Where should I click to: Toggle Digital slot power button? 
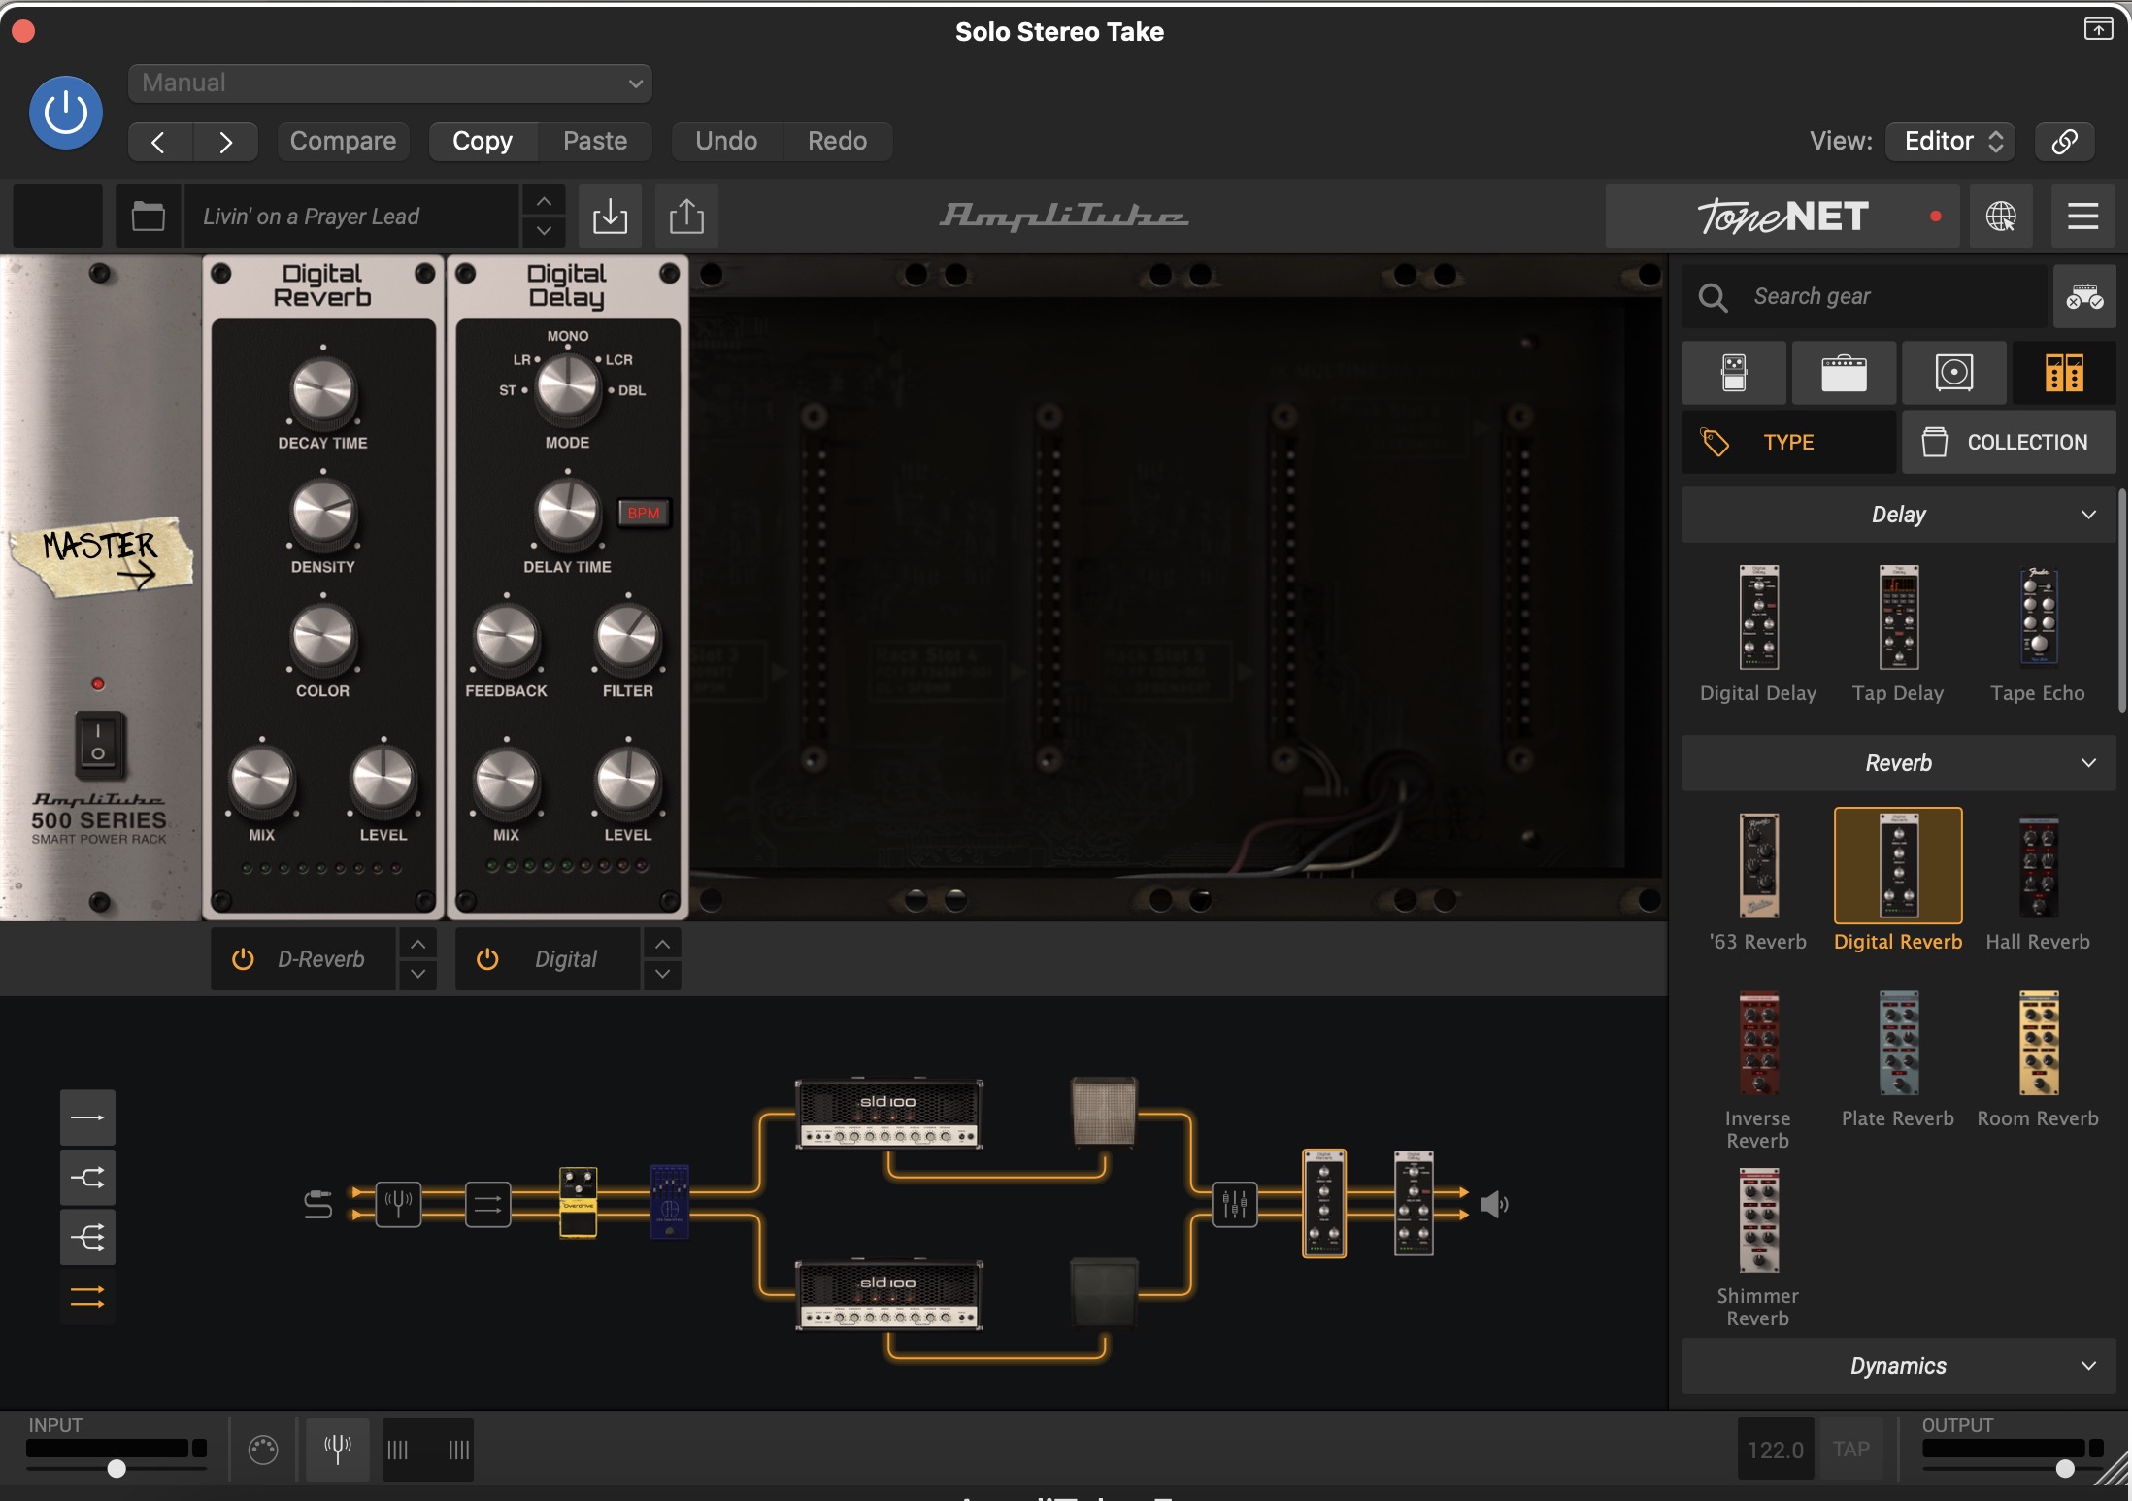(487, 959)
